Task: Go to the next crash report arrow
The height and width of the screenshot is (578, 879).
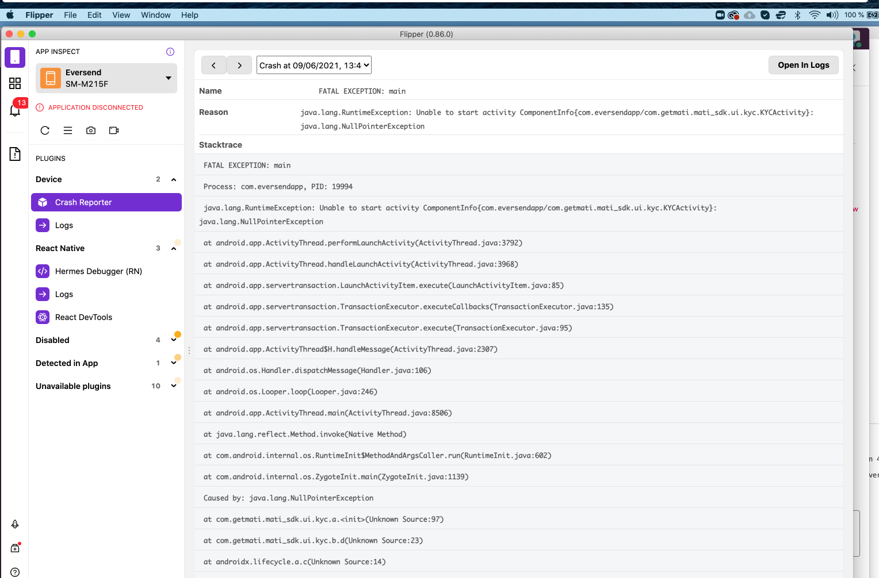Action: [x=239, y=65]
